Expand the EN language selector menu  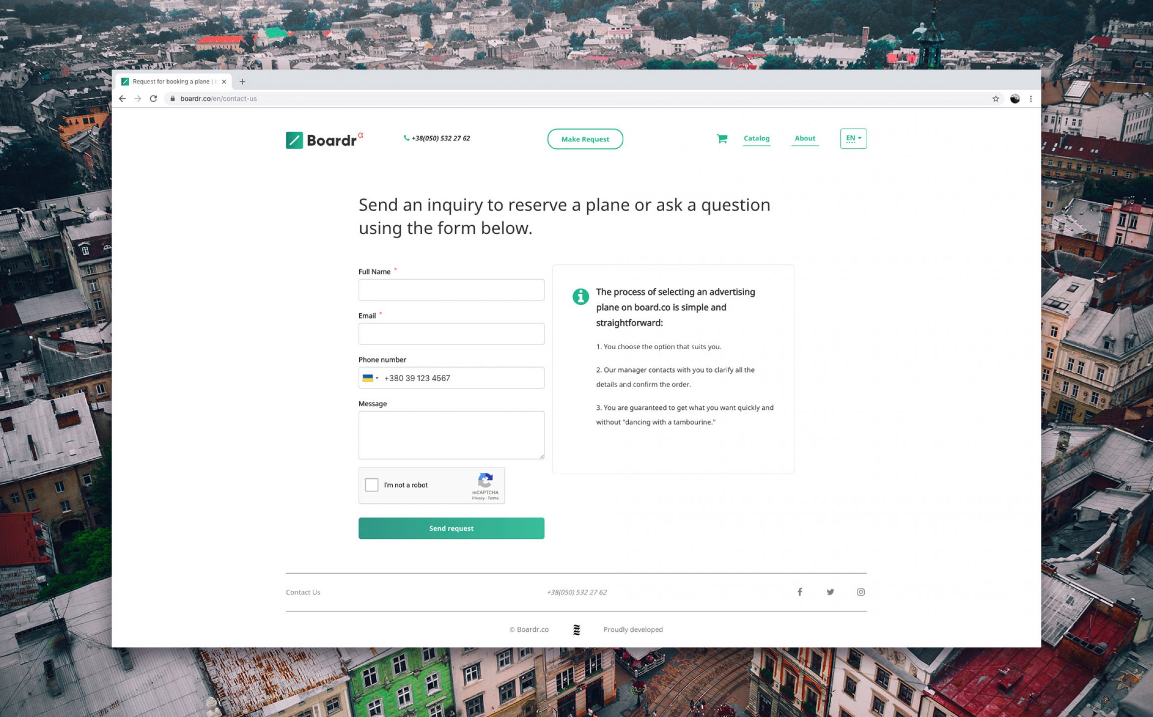tap(854, 137)
